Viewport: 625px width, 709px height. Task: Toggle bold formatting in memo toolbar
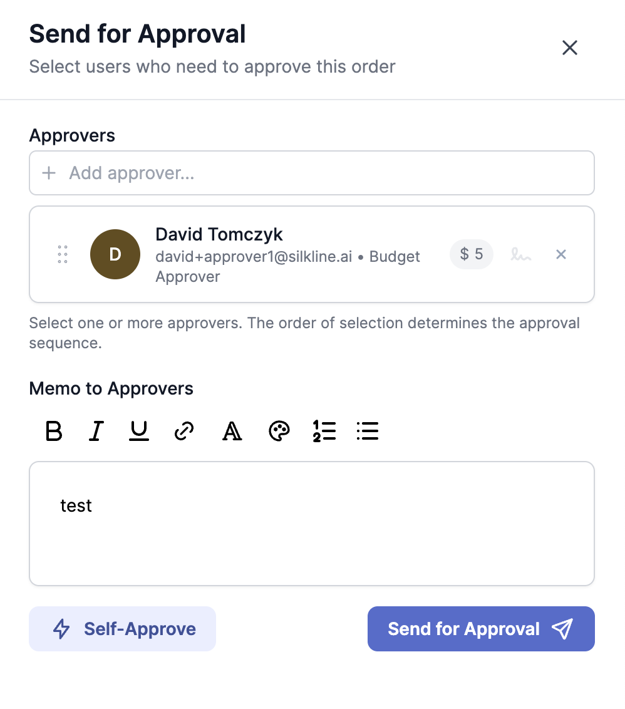click(54, 431)
